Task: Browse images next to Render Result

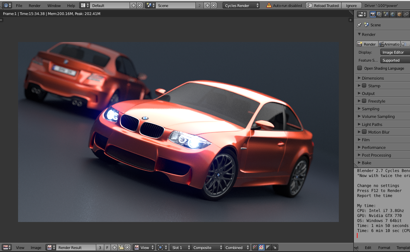Action: pyautogui.click(x=51, y=247)
